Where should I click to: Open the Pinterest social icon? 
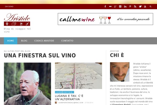(x=130, y=7)
